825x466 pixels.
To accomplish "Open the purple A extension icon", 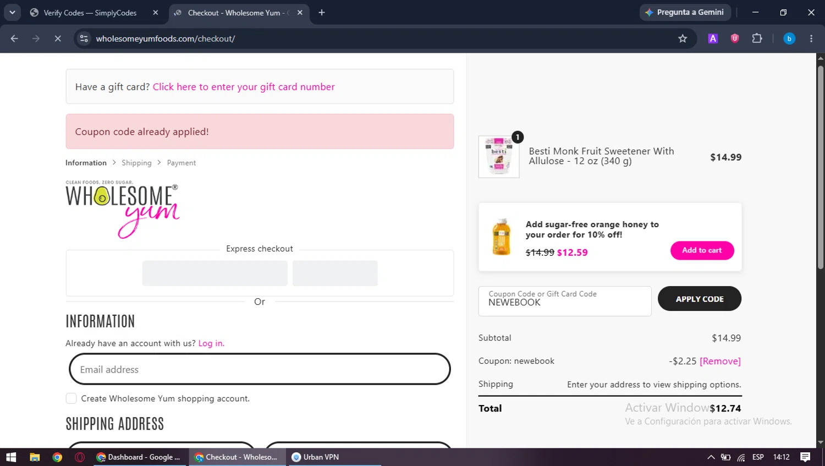I will point(713,39).
